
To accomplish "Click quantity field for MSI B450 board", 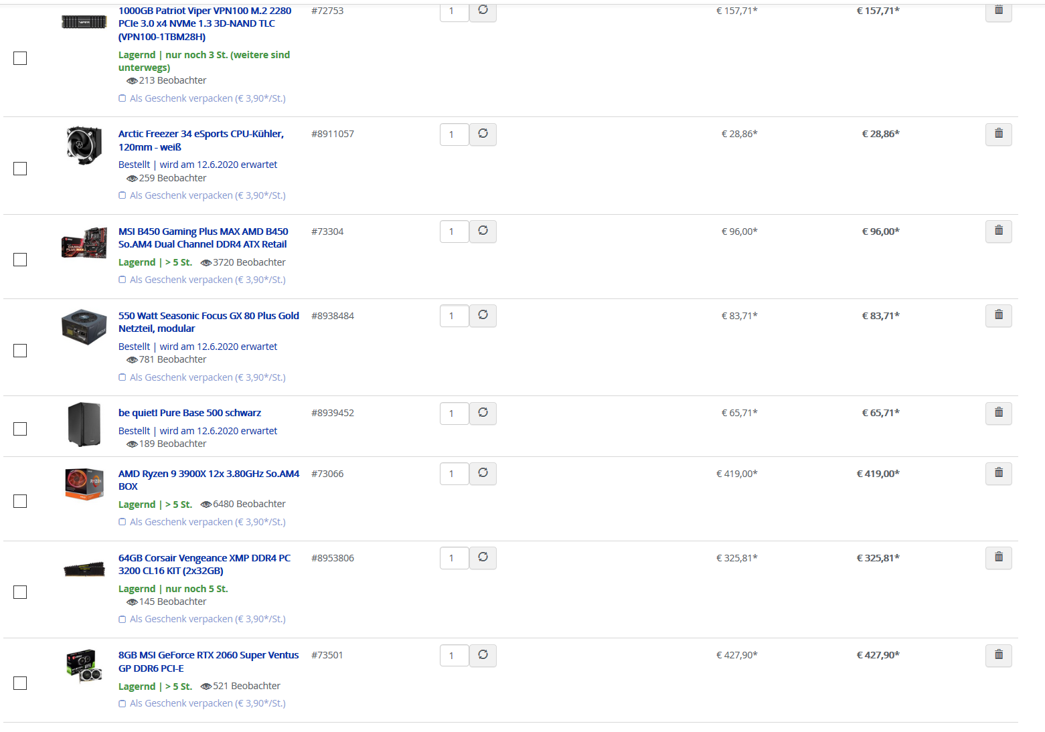I will pyautogui.click(x=454, y=232).
